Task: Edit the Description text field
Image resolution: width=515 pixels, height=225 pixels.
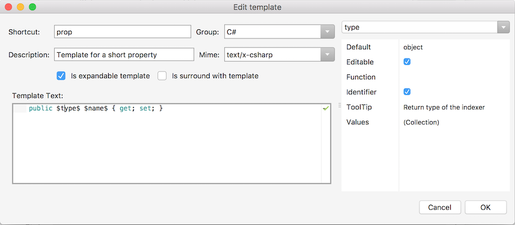Action: [x=124, y=55]
